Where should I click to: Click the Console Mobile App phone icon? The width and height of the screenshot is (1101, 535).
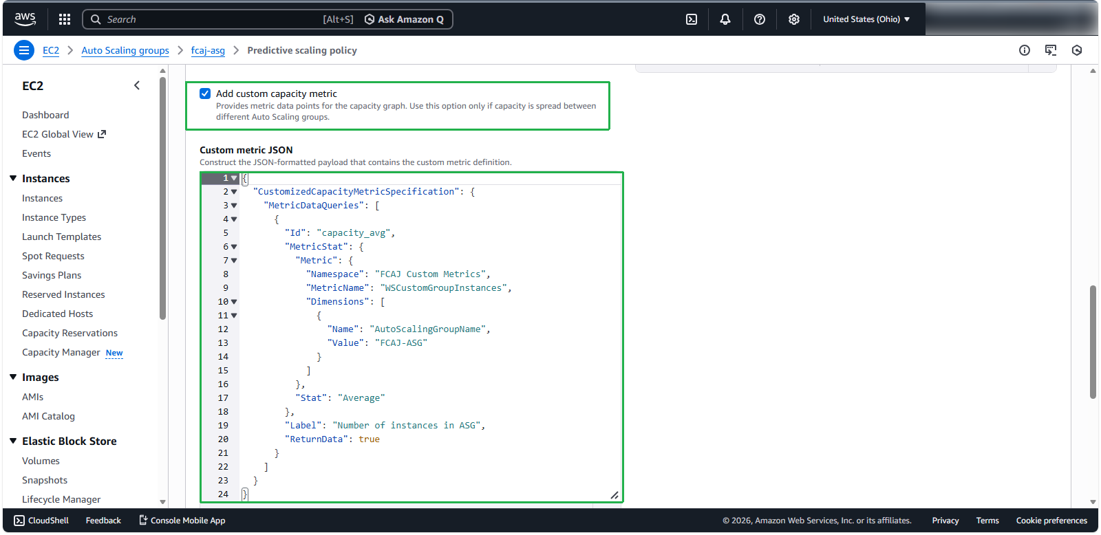(143, 520)
